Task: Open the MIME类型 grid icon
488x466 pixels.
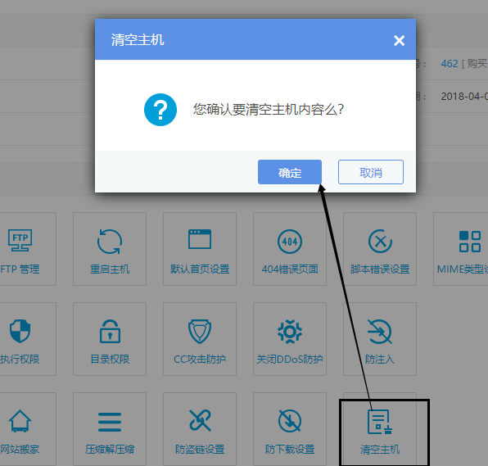Action: pos(470,242)
